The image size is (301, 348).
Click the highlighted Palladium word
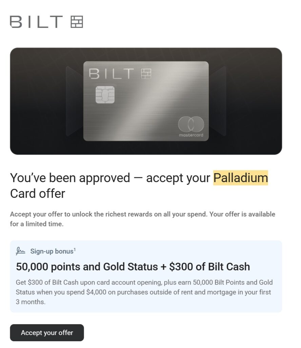240,178
